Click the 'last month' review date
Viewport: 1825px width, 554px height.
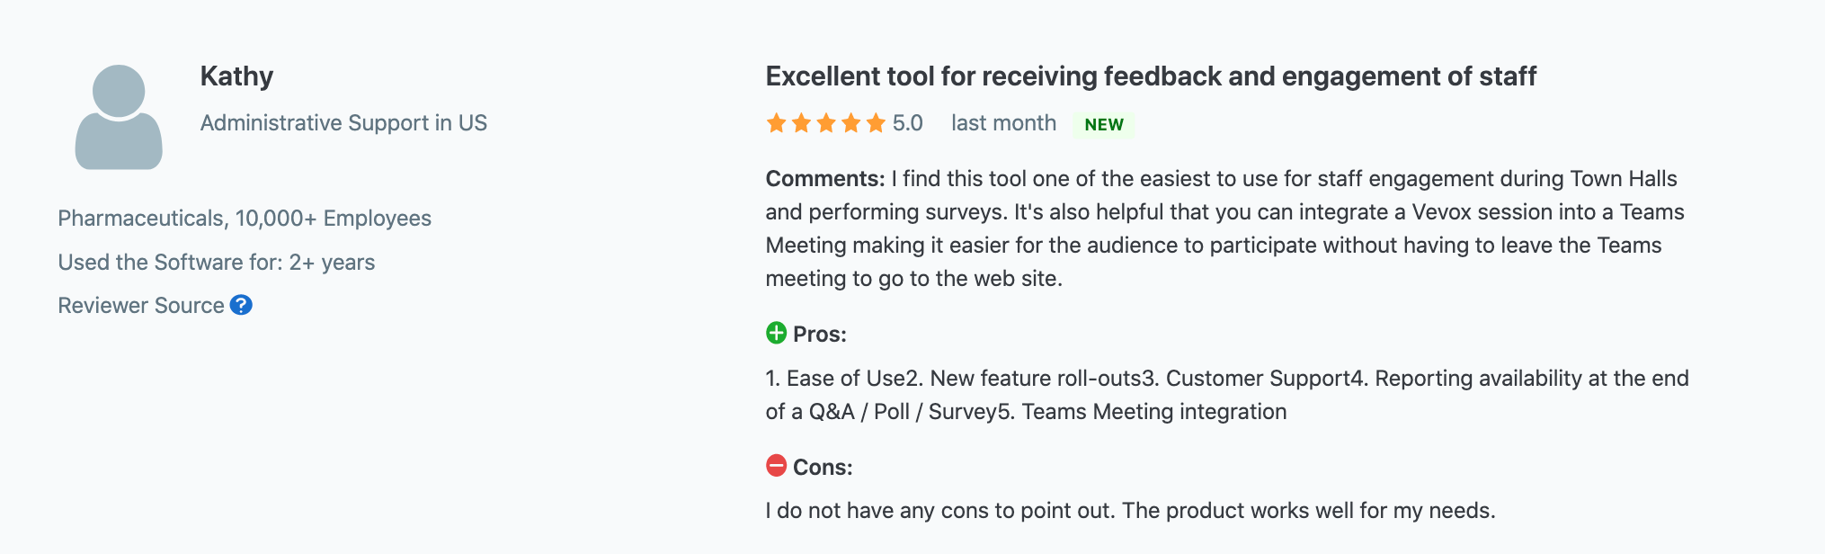(1003, 123)
